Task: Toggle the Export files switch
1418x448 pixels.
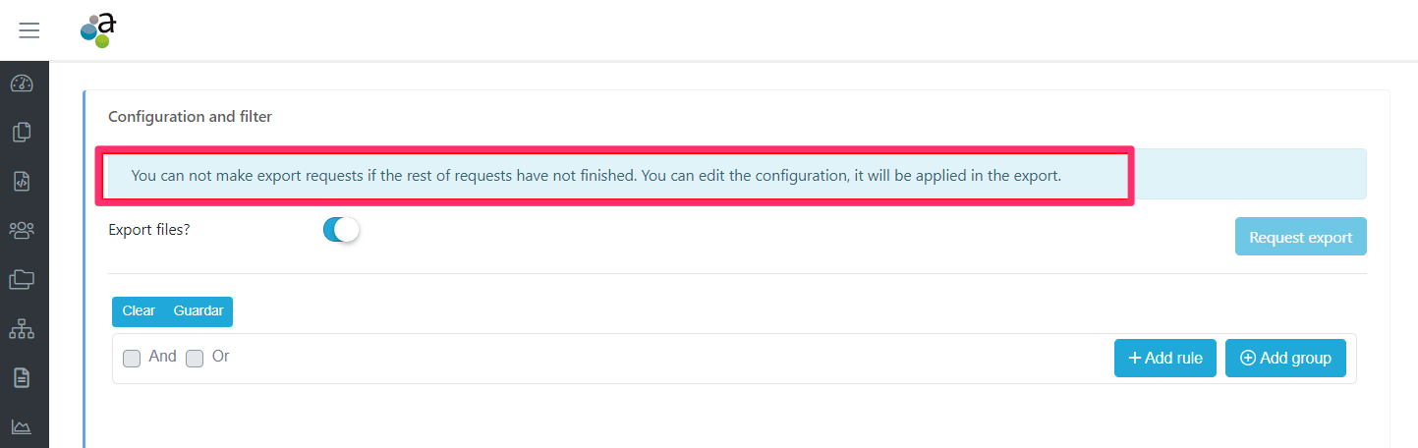Action: (x=341, y=230)
